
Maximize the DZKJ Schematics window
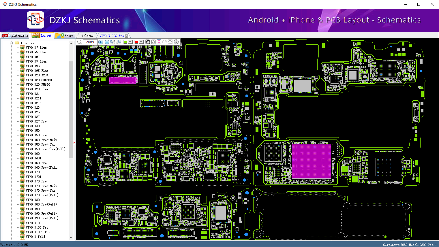[419, 4]
